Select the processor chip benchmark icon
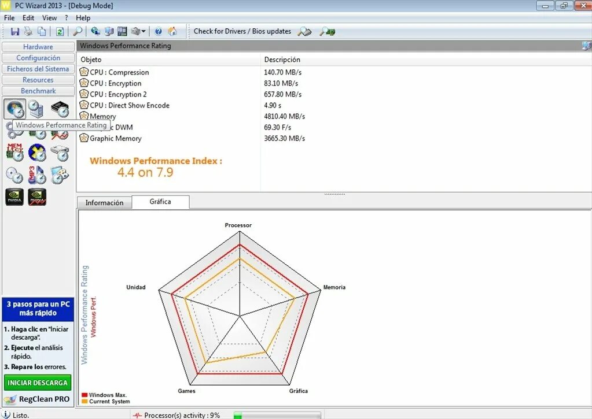592x419 pixels. pyautogui.click(x=60, y=109)
